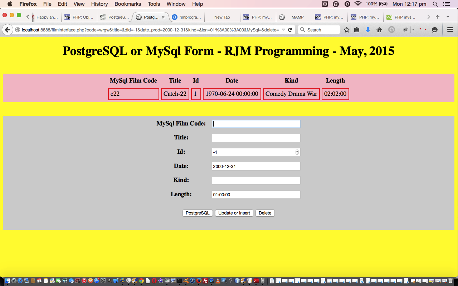
Task: Click the back navigation arrow
Action: (x=7, y=29)
